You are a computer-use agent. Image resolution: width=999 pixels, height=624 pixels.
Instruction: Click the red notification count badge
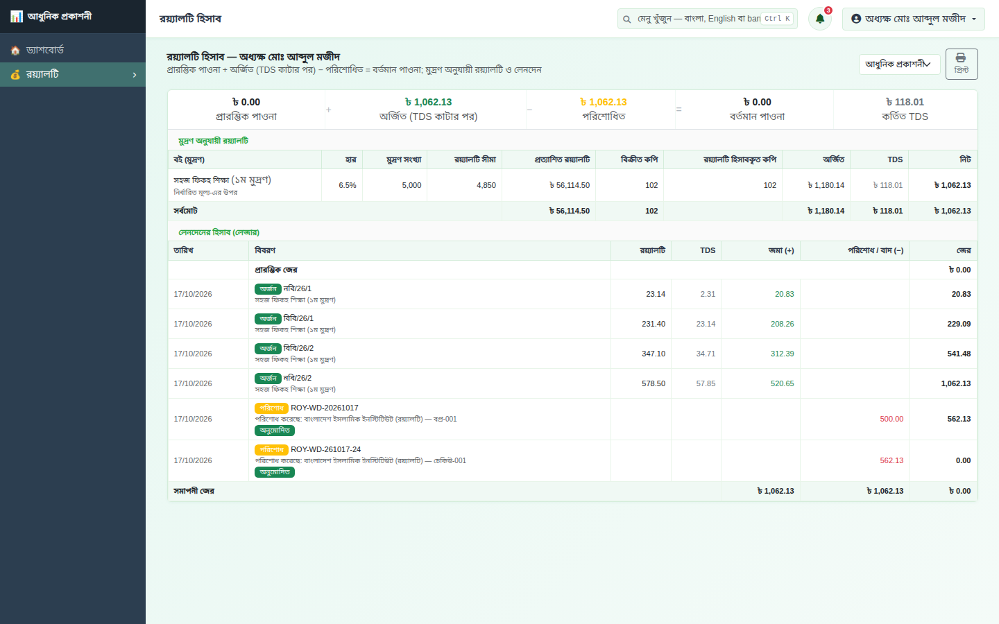pyautogui.click(x=828, y=10)
